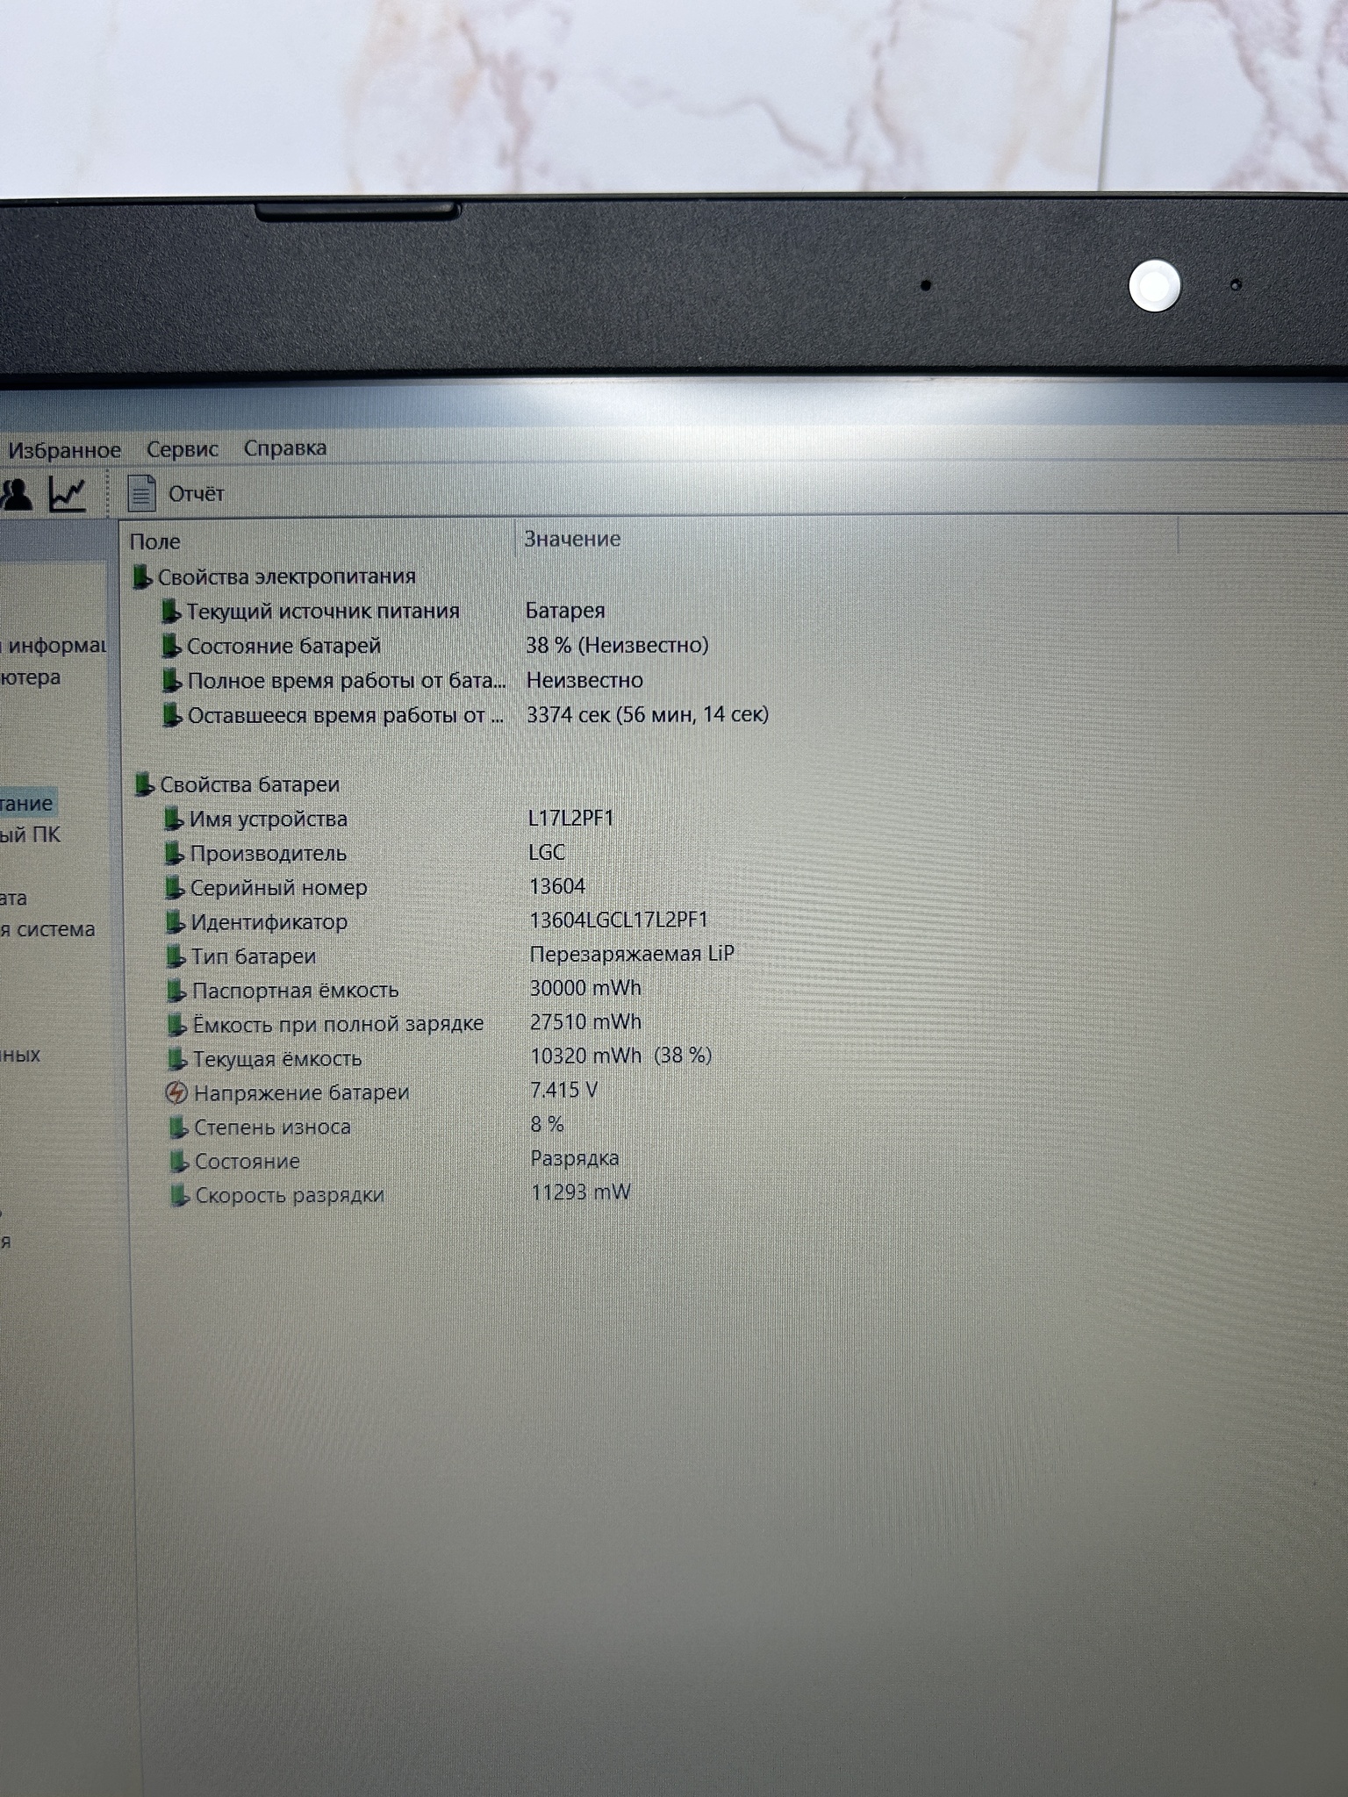Click the value 7.415 V
Image resolution: width=1348 pixels, height=1797 pixels.
click(564, 1090)
